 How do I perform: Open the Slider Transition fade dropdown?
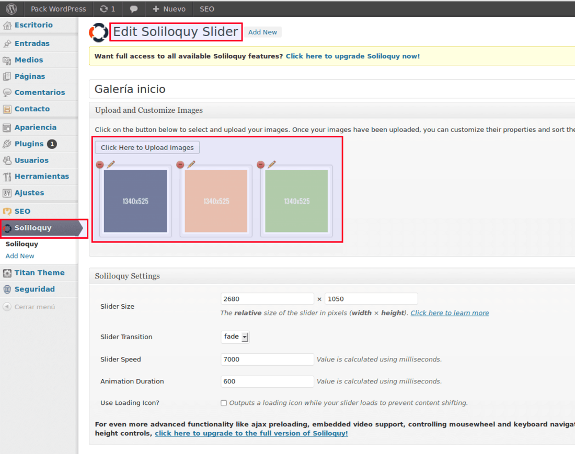click(235, 337)
